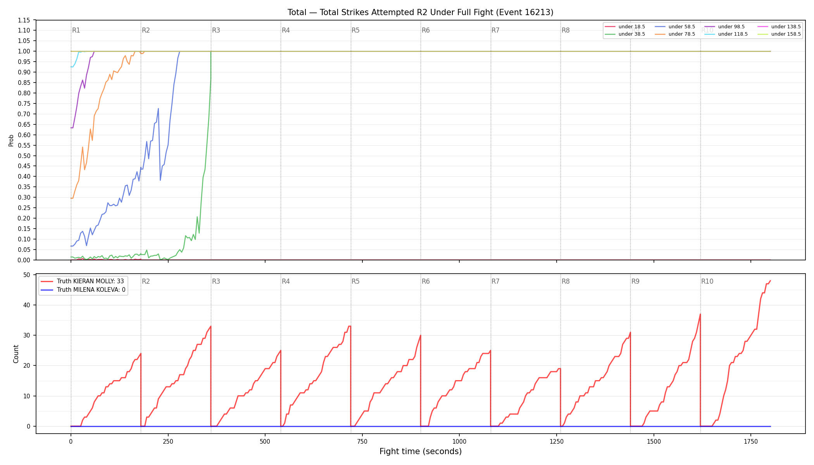Click the R4 round label in Count plot
This screenshot has height=465, width=814.
click(286, 281)
